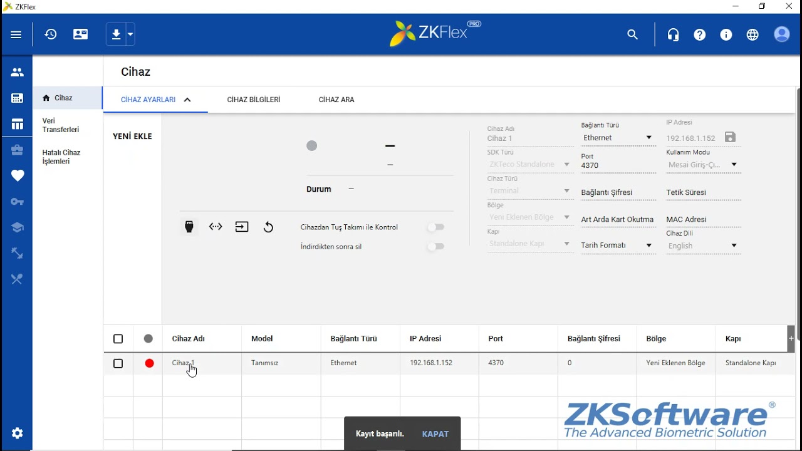
Task: Click the table column add plus button
Action: coord(791,338)
